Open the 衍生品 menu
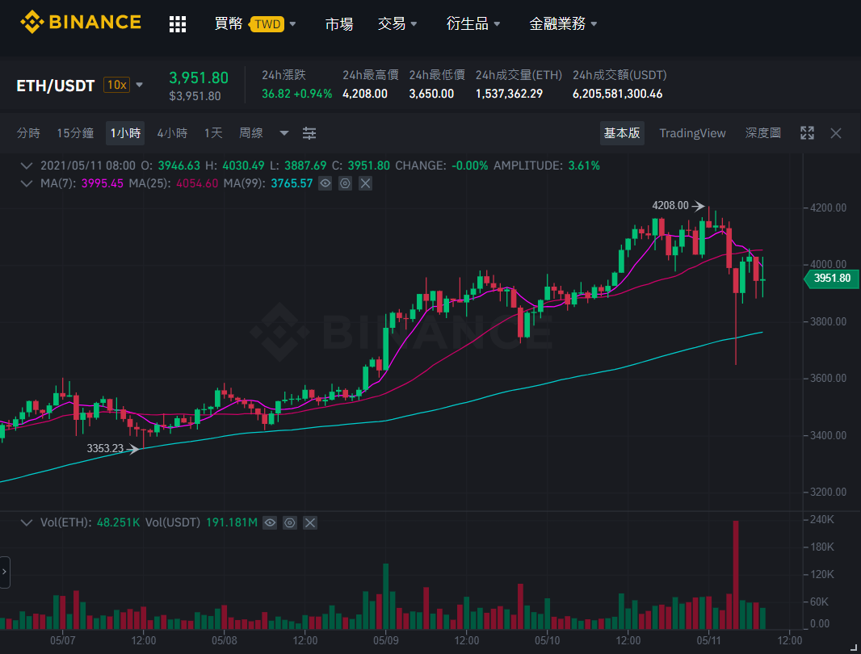 (472, 23)
